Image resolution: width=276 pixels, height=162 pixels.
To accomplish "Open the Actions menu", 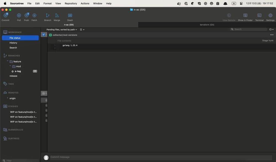I will click(85, 3).
